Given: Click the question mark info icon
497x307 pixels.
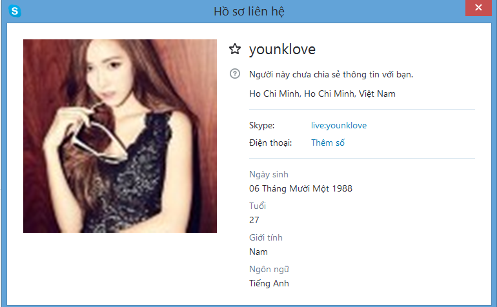Looking at the screenshot, I should click(x=235, y=74).
